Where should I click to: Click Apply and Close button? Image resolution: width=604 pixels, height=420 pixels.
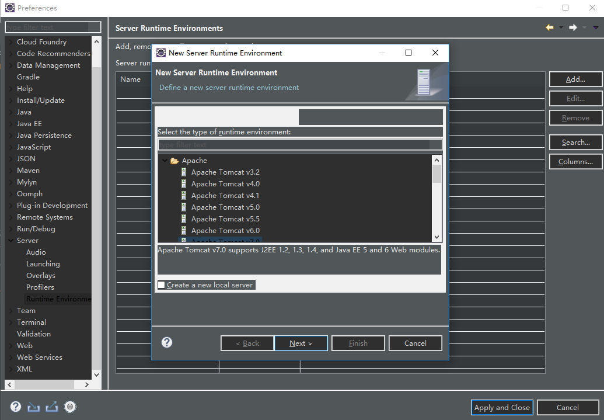pos(502,407)
